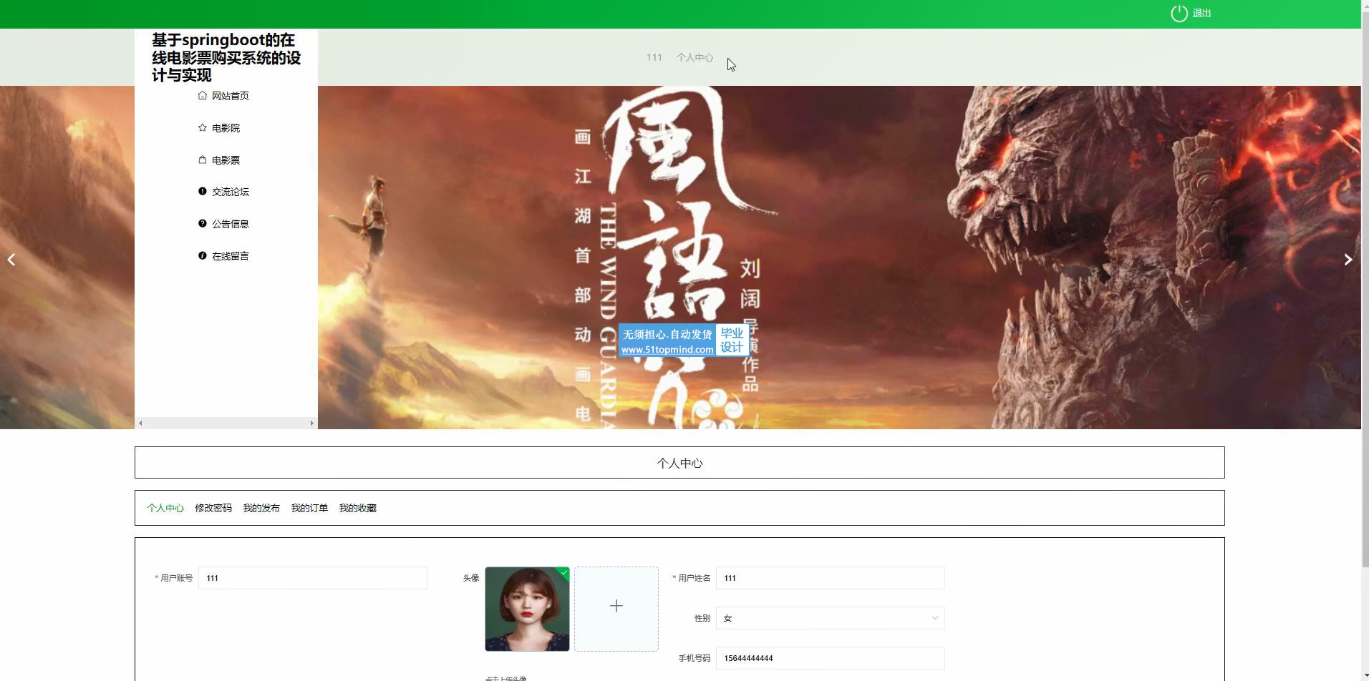Switch to the 我的收藏 tab
Viewport: 1369px width, 681px height.
(357, 508)
